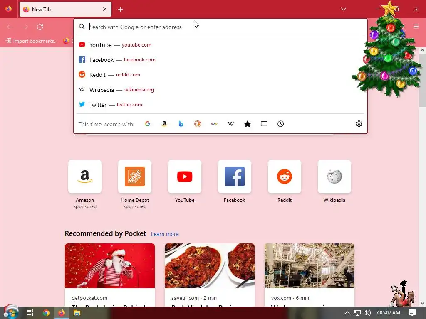
Task: Open the list all tabs chevron
Action: 343,9
